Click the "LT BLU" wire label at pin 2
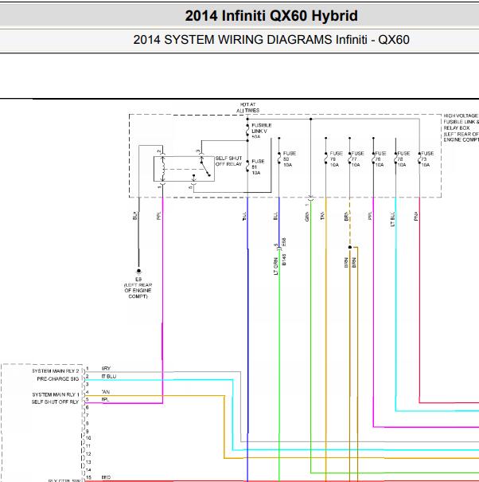The height and width of the screenshot is (482, 479). point(109,376)
